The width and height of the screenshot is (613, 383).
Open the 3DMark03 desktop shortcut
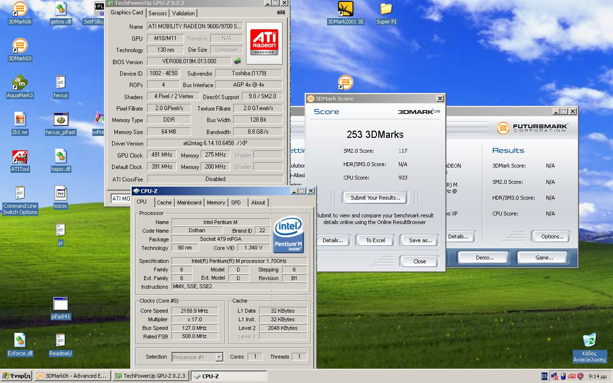click(x=20, y=50)
